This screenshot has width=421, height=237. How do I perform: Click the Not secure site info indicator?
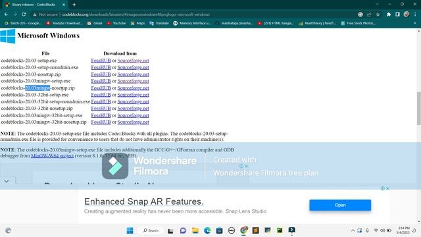[x=45, y=14]
